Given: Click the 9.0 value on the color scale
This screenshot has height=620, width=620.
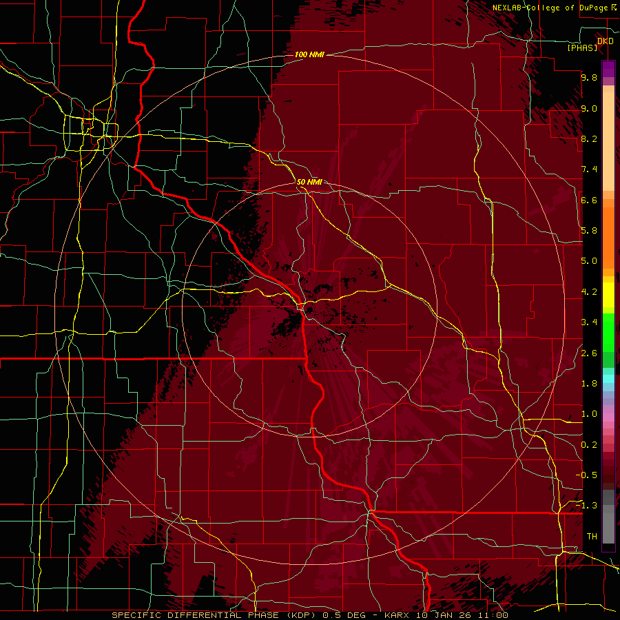Looking at the screenshot, I should (589, 108).
